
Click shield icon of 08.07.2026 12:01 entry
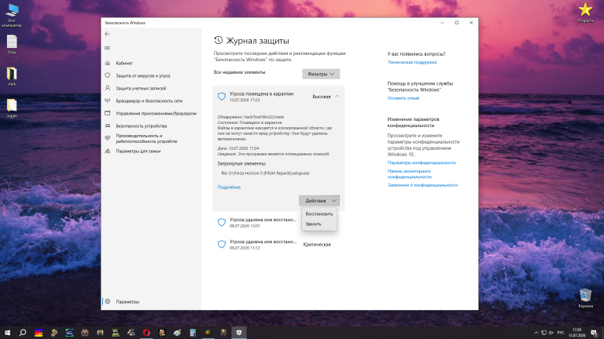point(222,222)
